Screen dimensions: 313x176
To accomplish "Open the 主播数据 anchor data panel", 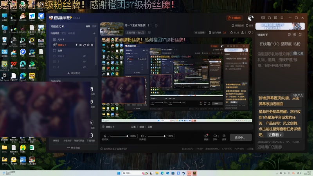I will (235, 18).
